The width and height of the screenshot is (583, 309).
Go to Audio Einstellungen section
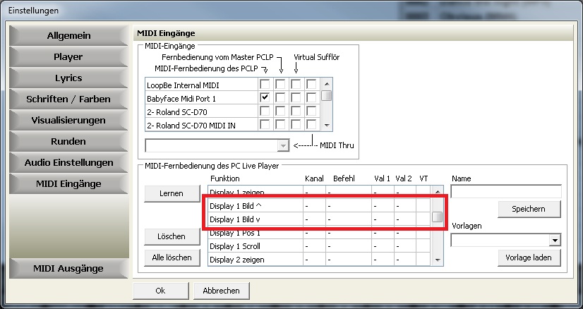[x=68, y=162]
